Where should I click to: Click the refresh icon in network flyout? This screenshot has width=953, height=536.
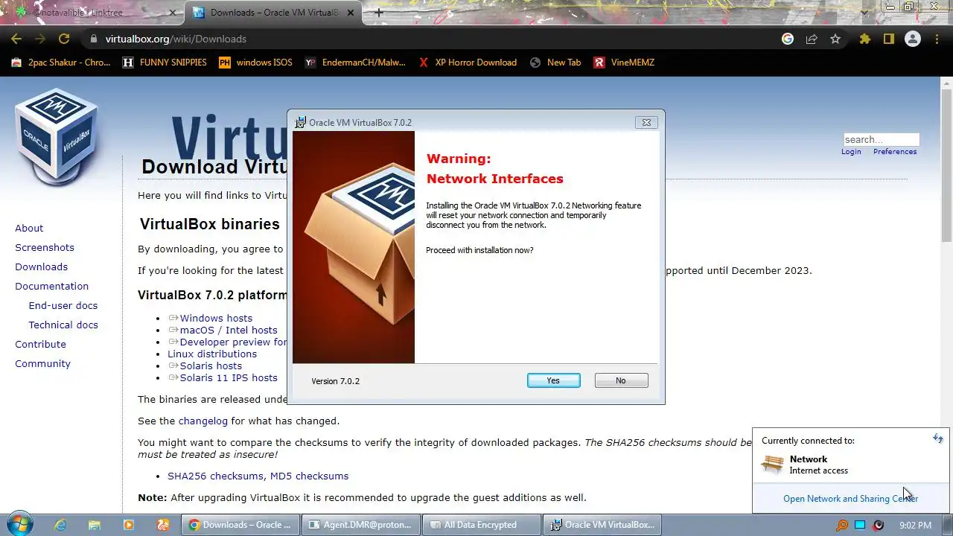938,439
